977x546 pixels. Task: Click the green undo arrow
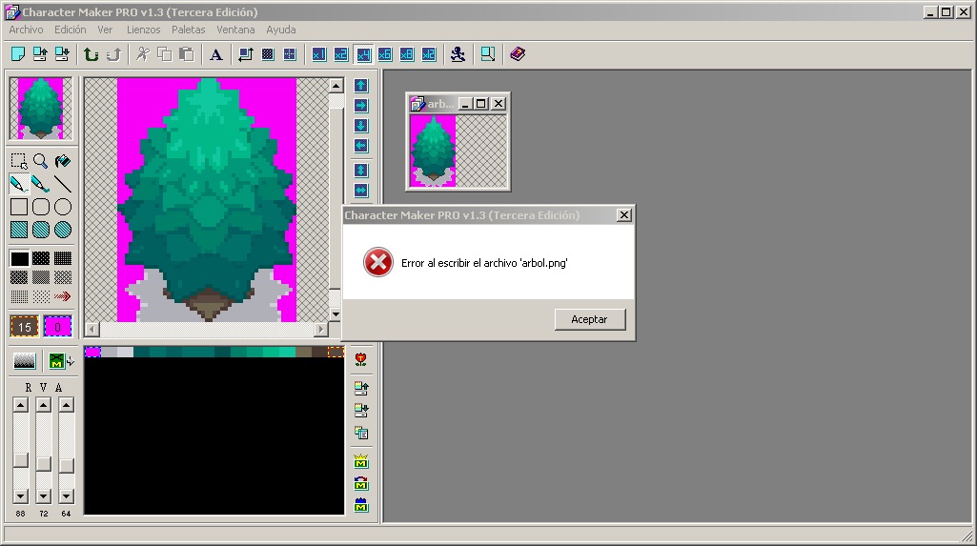pos(92,54)
